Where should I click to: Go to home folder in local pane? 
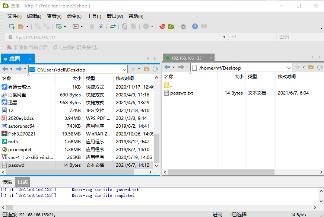pyautogui.click(x=146, y=69)
